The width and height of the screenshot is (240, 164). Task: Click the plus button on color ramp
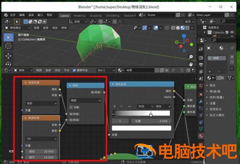tap(114, 106)
